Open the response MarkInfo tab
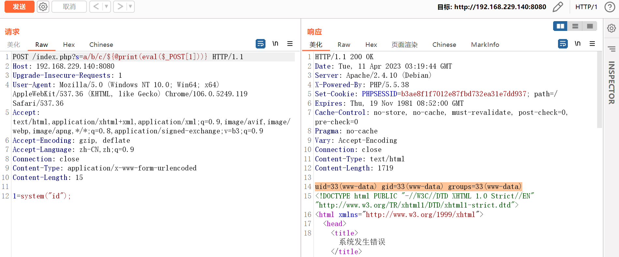This screenshot has height=257, width=619. click(x=485, y=45)
